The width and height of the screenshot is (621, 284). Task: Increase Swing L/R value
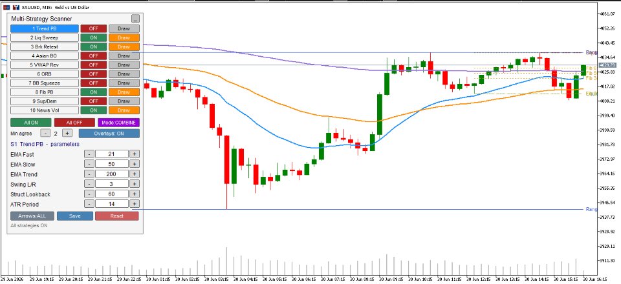(x=135, y=184)
